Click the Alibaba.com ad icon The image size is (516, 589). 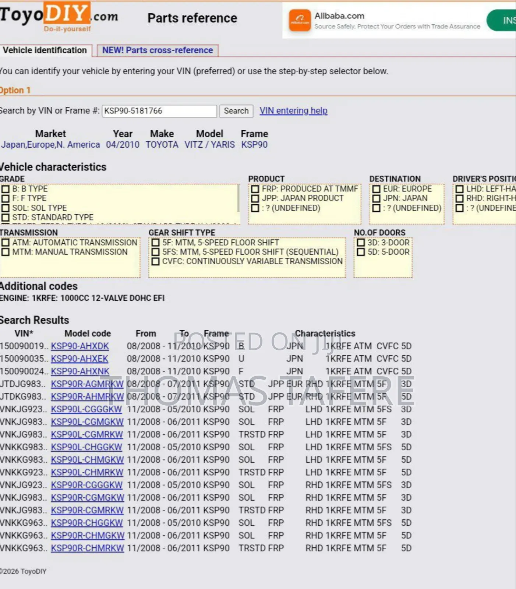pyautogui.click(x=300, y=21)
